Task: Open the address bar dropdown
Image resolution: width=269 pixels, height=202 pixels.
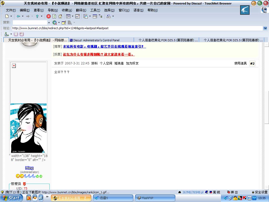Action: coord(265,28)
